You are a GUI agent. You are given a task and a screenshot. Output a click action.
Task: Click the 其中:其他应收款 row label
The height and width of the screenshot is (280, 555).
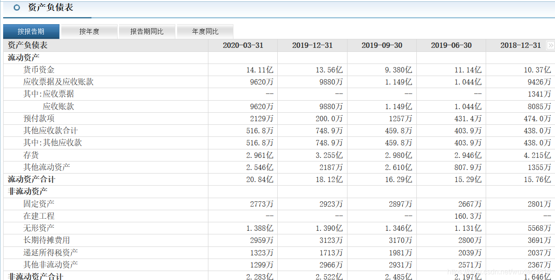(53, 143)
